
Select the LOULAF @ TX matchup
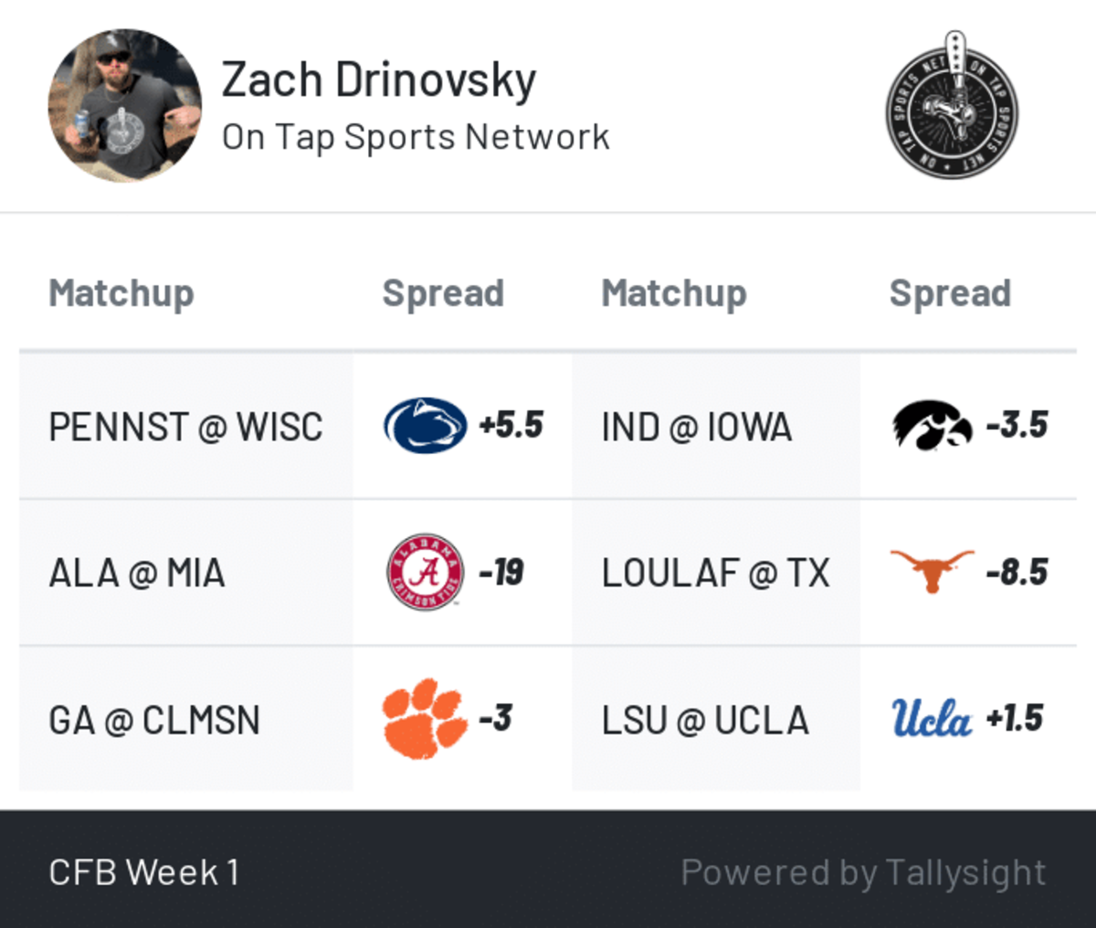[x=716, y=574]
